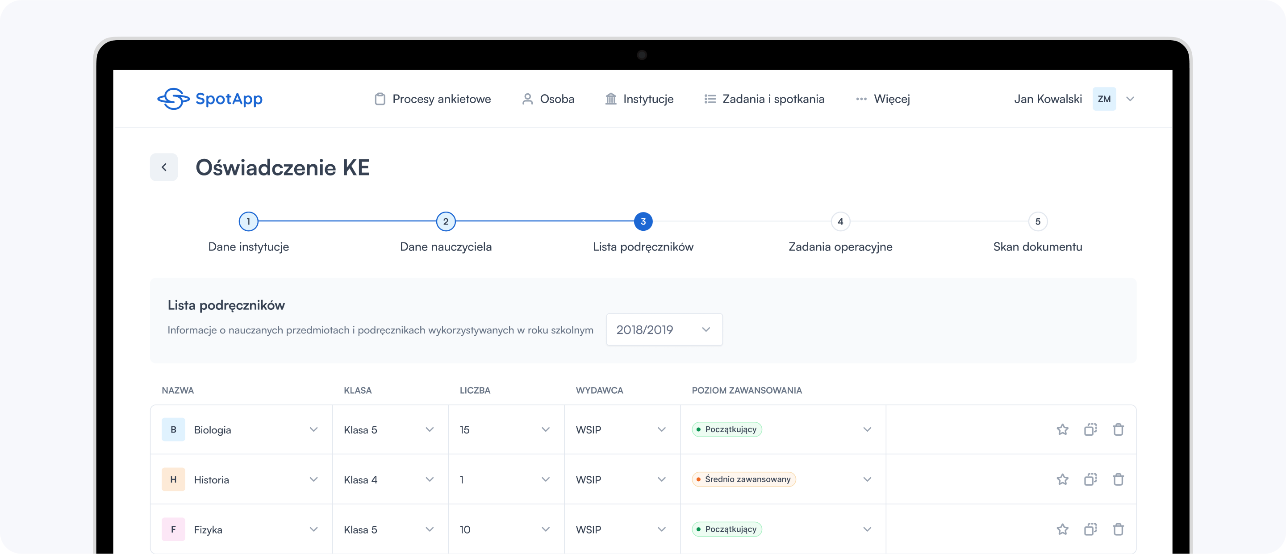Click the Lista podręczników section heading

pyautogui.click(x=226, y=305)
